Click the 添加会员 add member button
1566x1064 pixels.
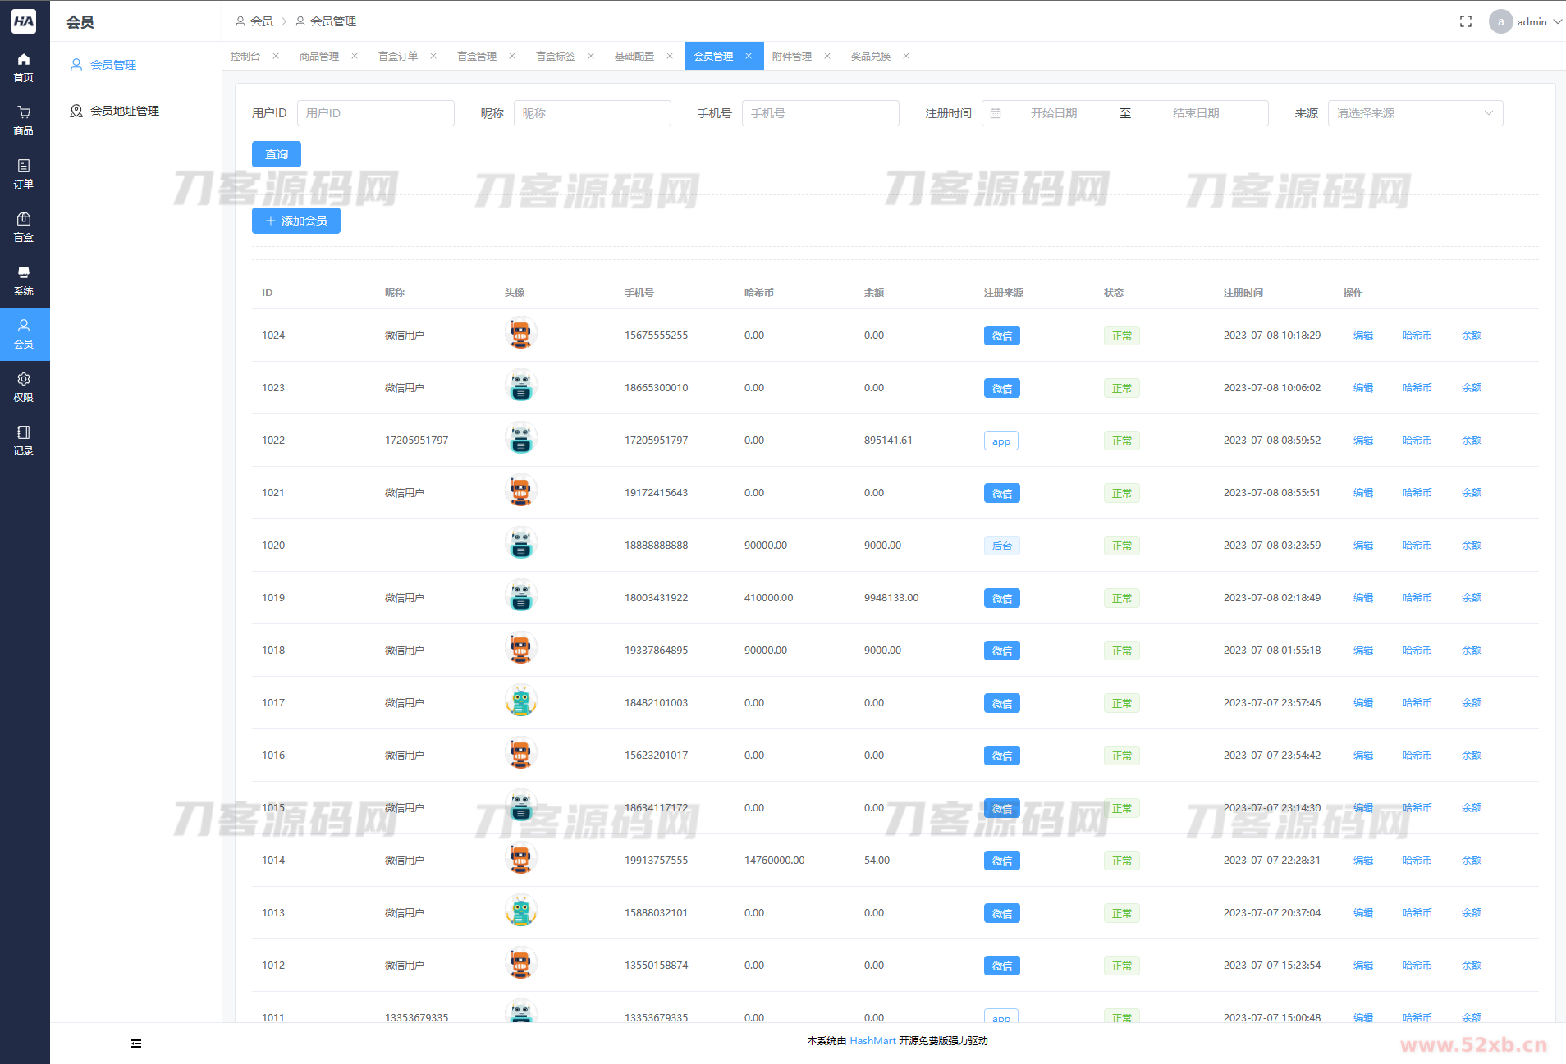tap(295, 221)
